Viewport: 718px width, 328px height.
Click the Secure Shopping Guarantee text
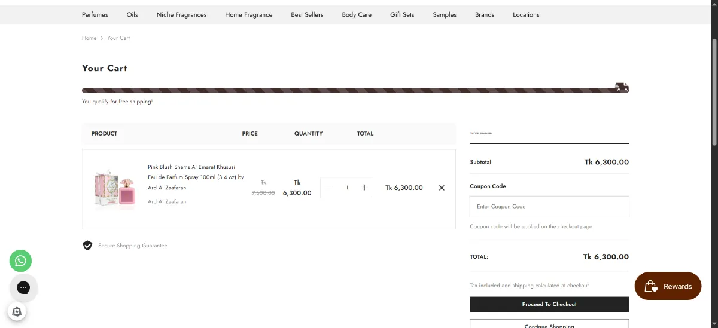pyautogui.click(x=133, y=246)
